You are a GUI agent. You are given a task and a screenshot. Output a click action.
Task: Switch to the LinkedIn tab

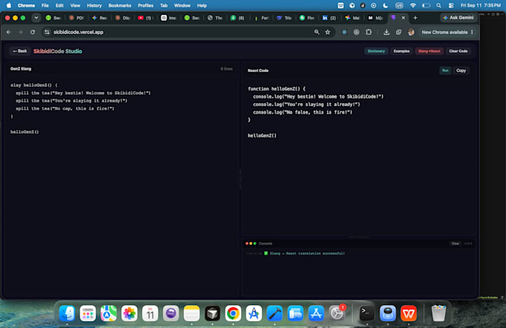(x=329, y=18)
